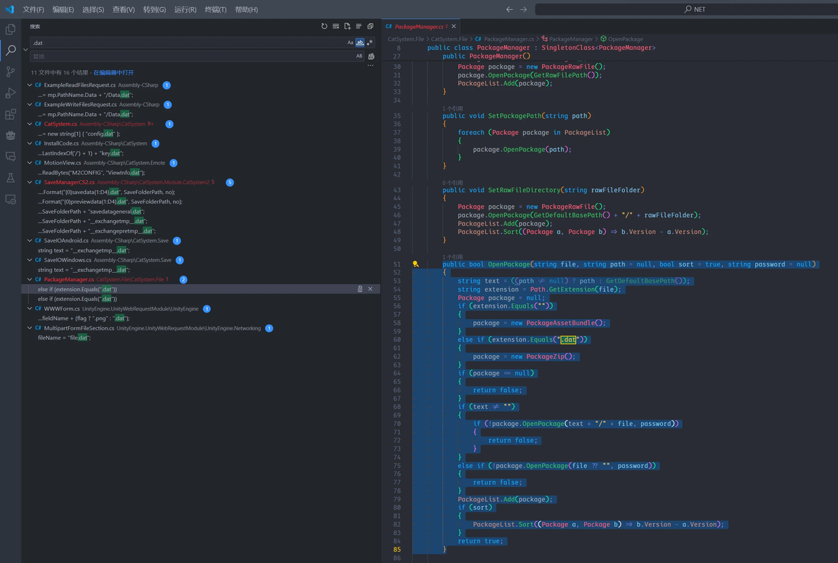Open the Source Control view
The image size is (838, 563).
[x=10, y=72]
